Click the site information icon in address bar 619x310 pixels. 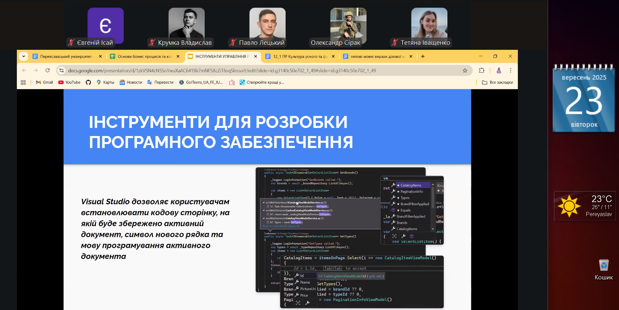coord(61,70)
